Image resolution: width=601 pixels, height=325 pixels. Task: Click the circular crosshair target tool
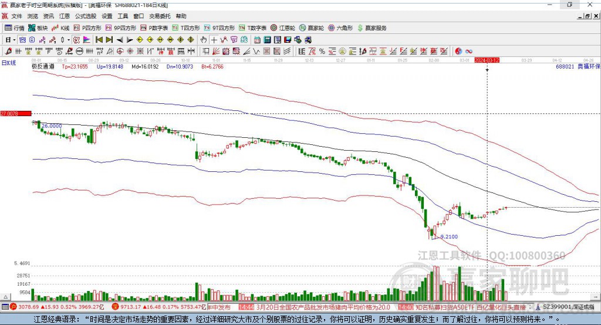[x=120, y=51]
